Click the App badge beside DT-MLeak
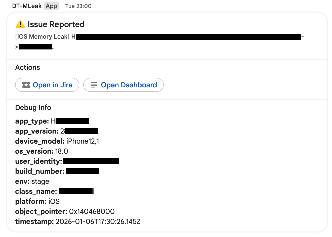Image resolution: width=332 pixels, height=237 pixels. pos(51,6)
